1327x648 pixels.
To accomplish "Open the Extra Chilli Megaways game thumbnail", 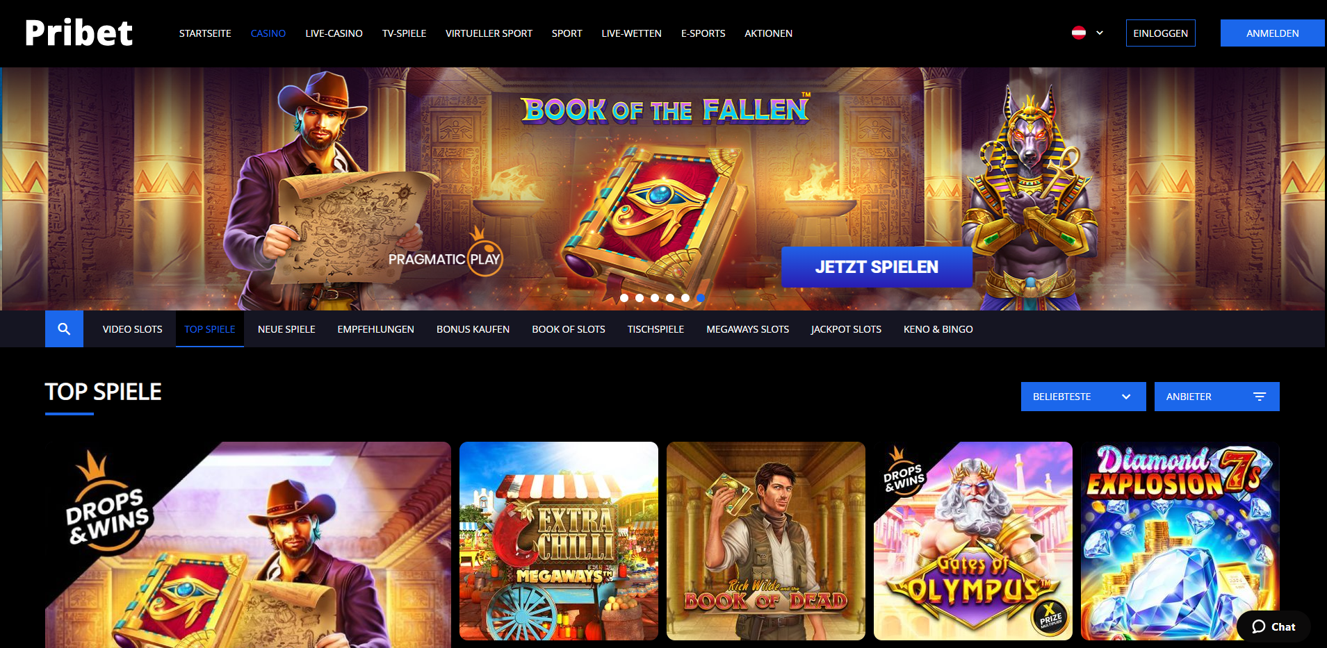I will click(559, 541).
